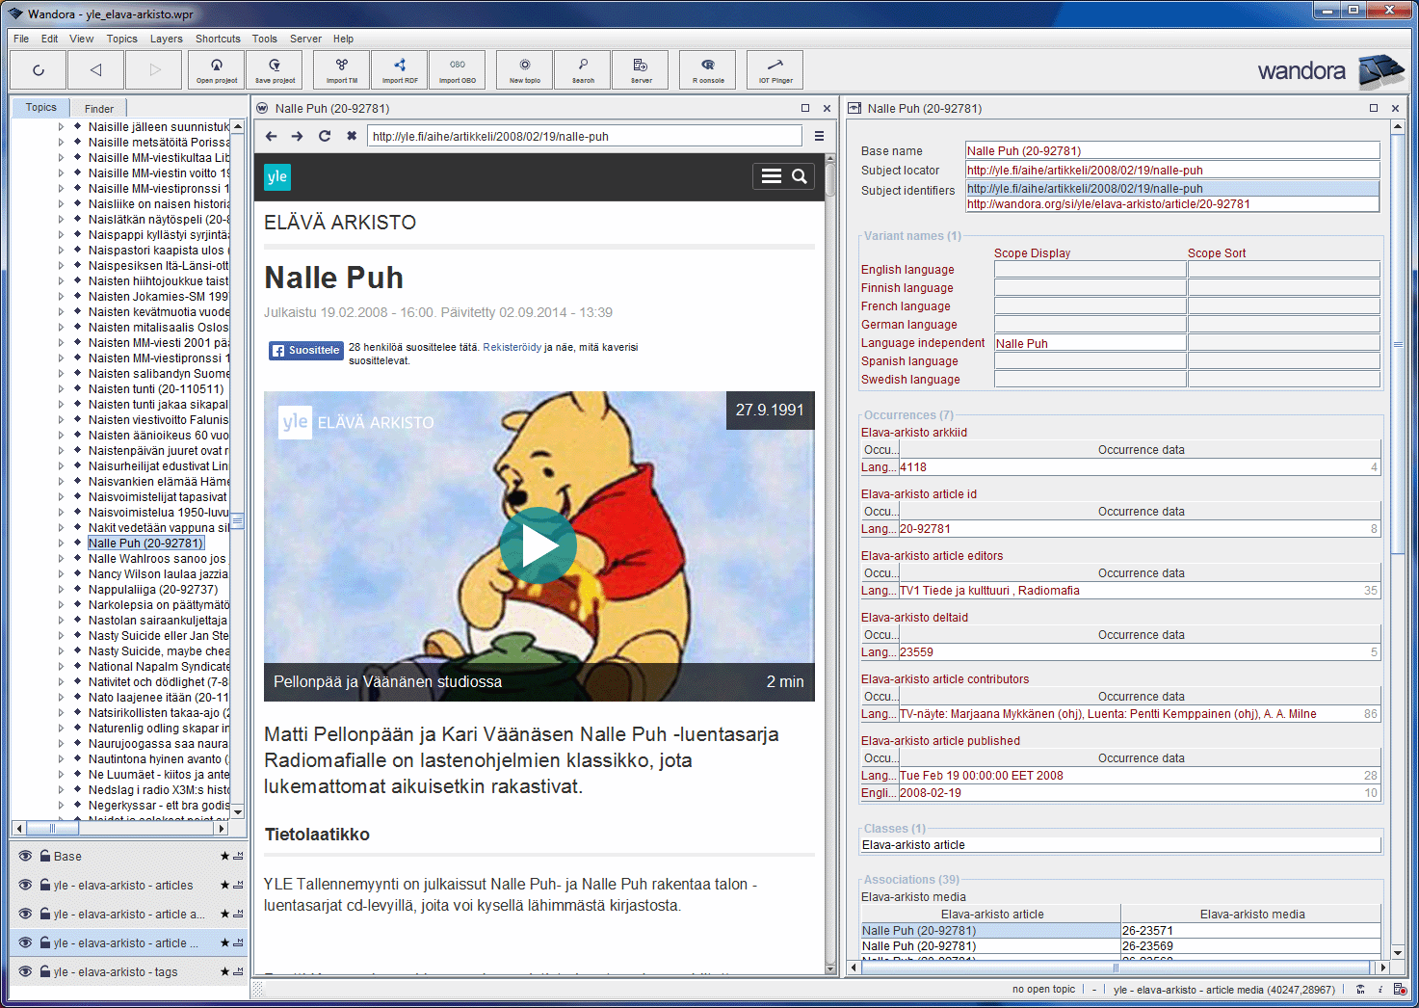Click the Import RDF toolbar icon
The height and width of the screenshot is (1008, 1419).
400,69
